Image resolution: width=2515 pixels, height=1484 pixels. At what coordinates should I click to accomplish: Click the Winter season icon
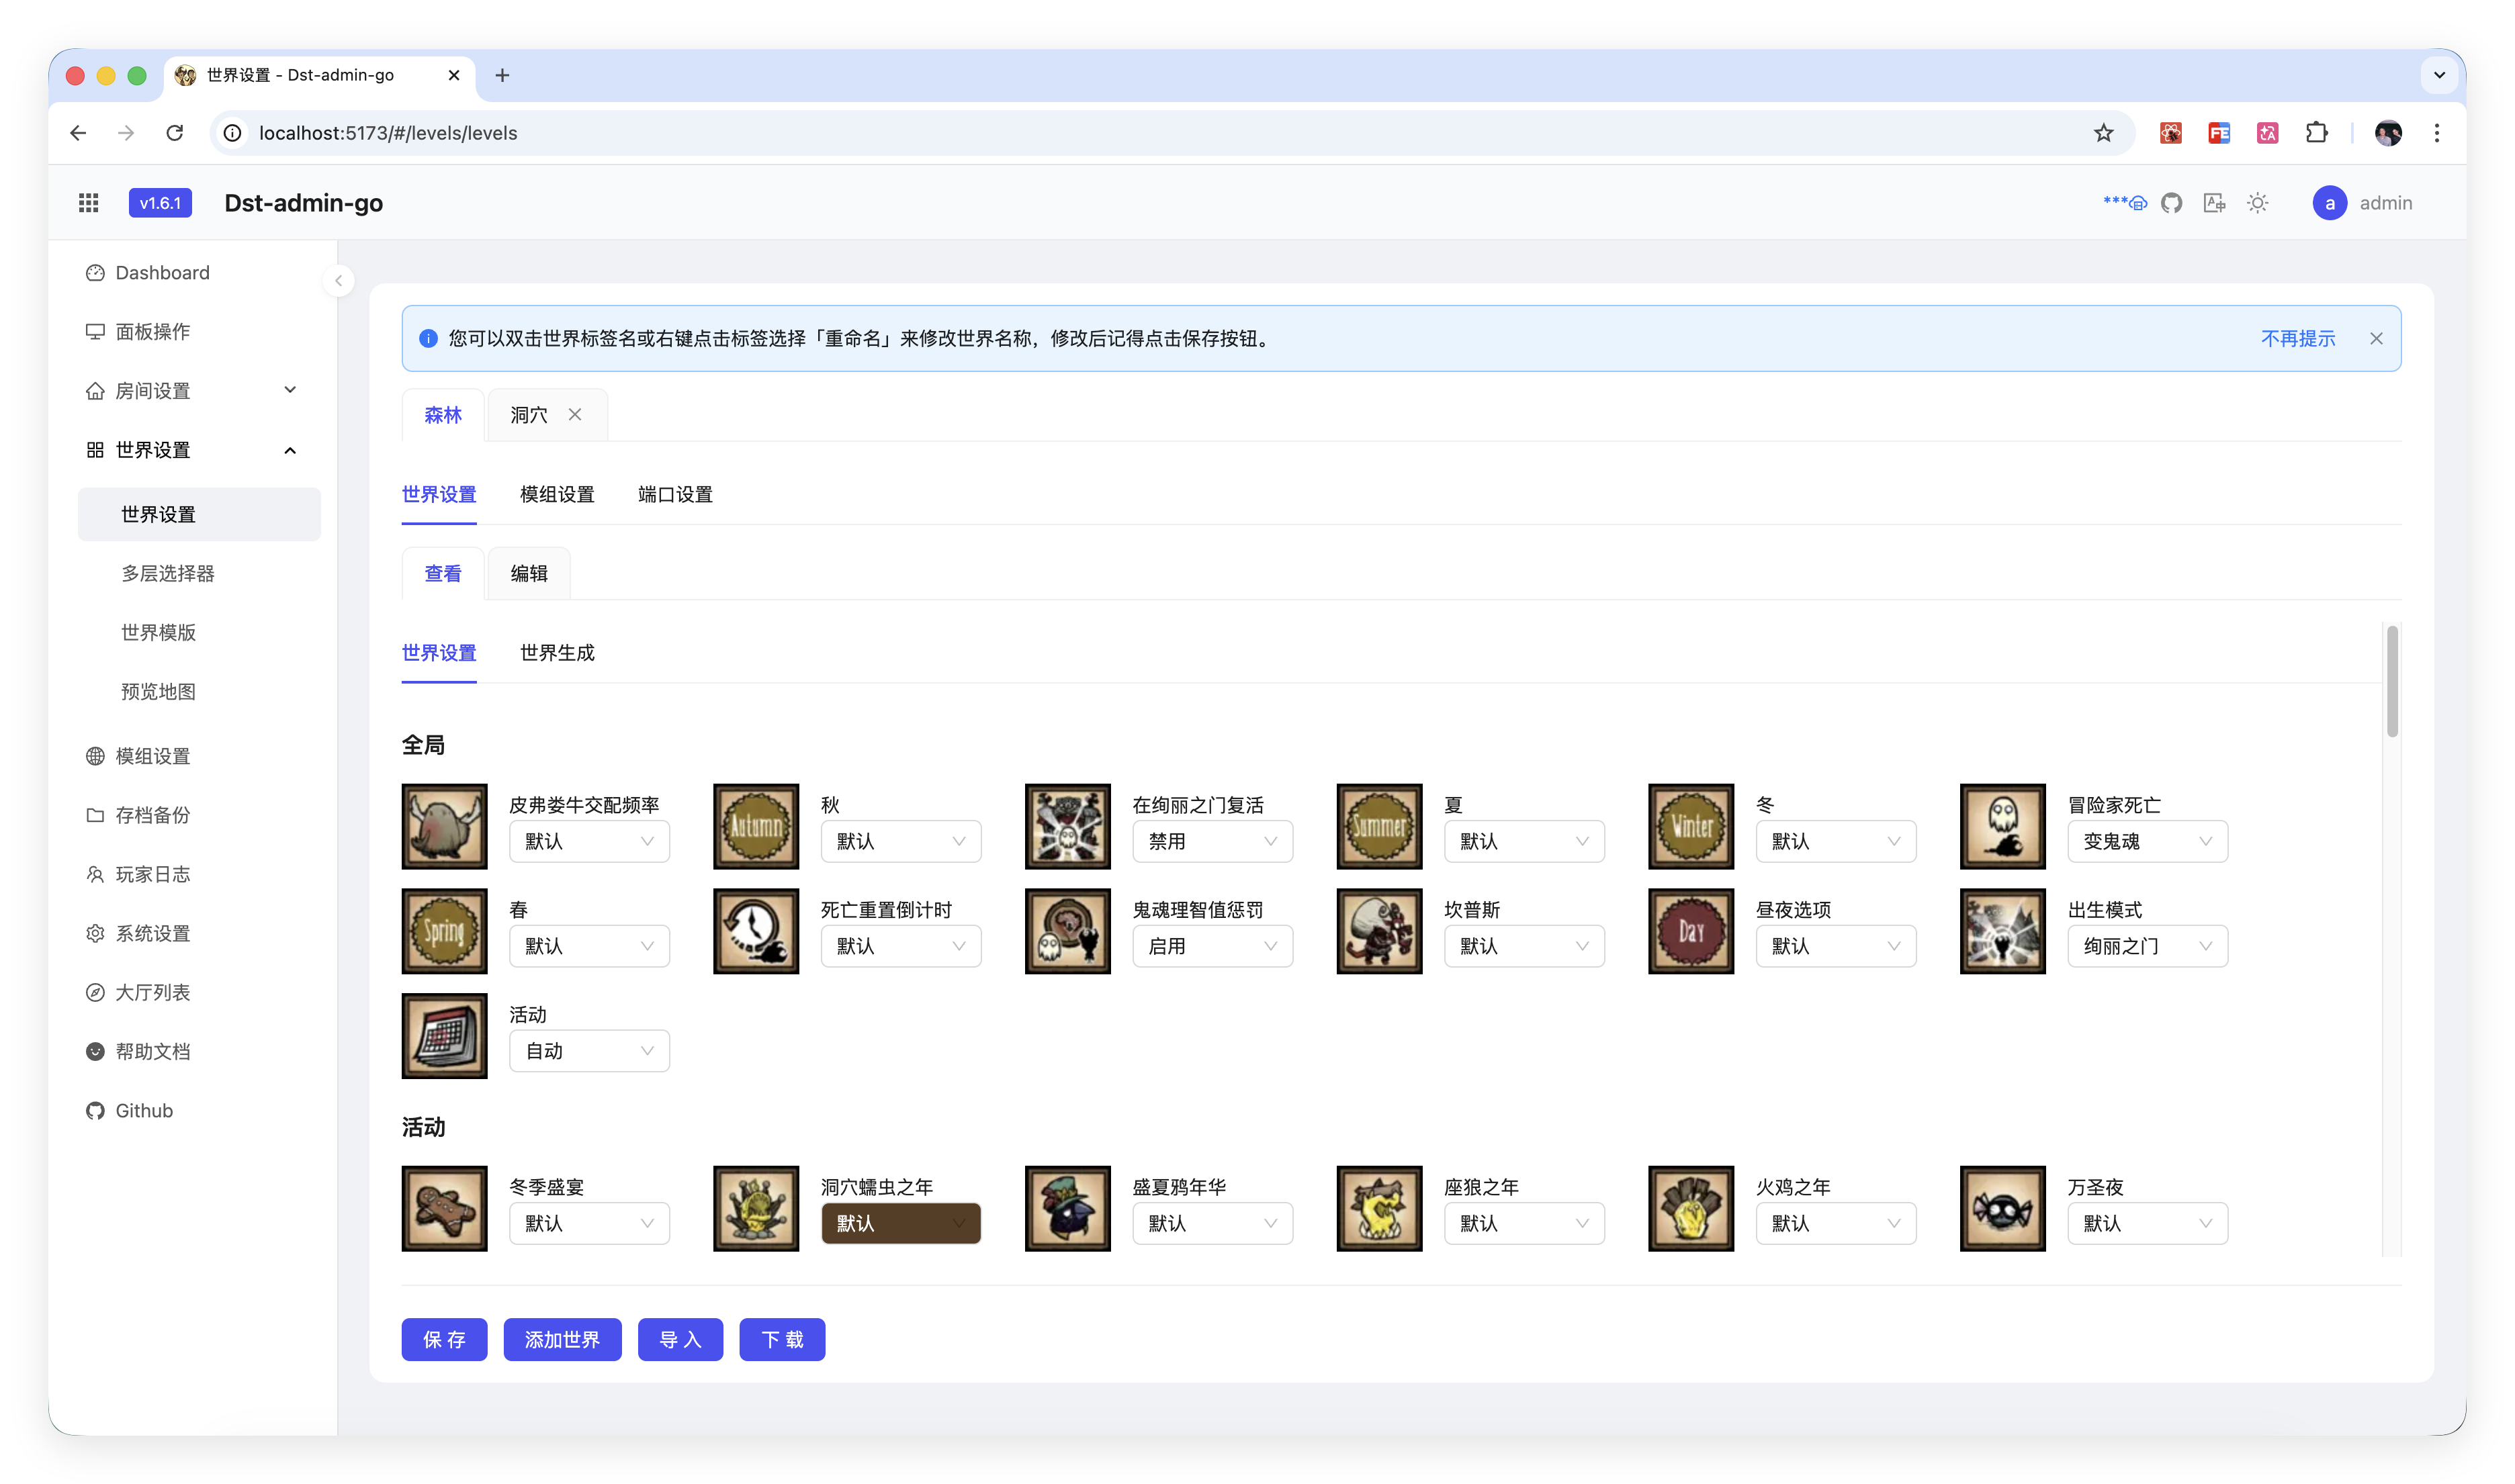pyautogui.click(x=1691, y=826)
